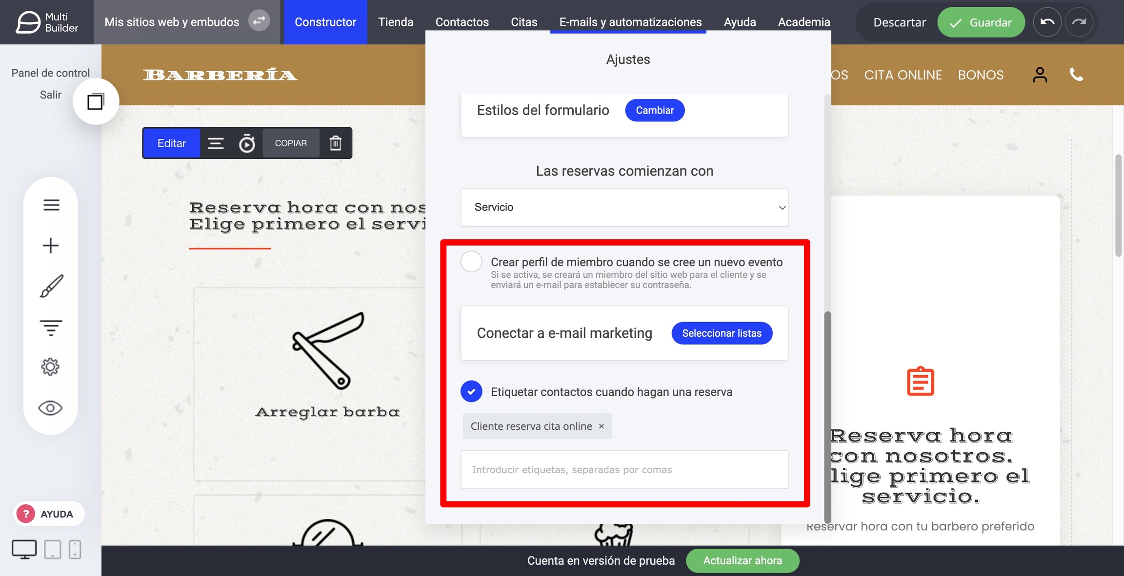Toggle the eye preview icon in sidebar
Image resolution: width=1124 pixels, height=576 pixels.
click(x=50, y=407)
